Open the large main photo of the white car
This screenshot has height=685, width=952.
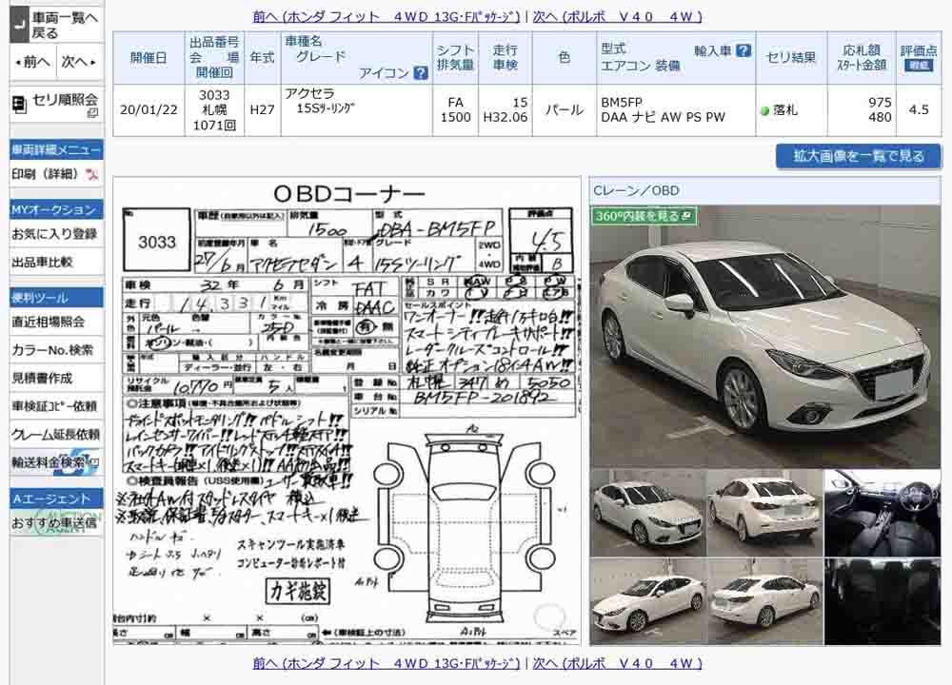pyautogui.click(x=765, y=336)
